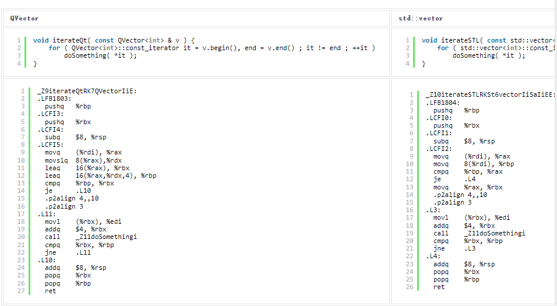Click the .L11 label
The height and width of the screenshot is (306, 557).
(x=47, y=214)
